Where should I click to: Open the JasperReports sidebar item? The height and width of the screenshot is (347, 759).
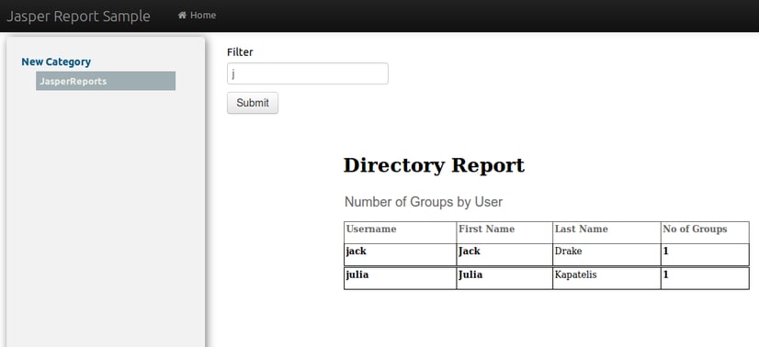[x=106, y=81]
